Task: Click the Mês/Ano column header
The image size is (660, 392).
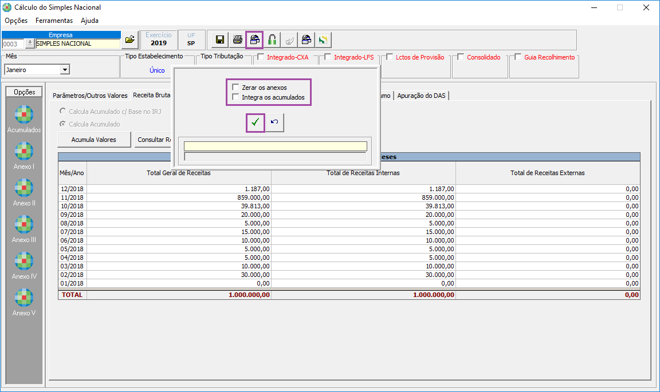Action: [x=72, y=173]
